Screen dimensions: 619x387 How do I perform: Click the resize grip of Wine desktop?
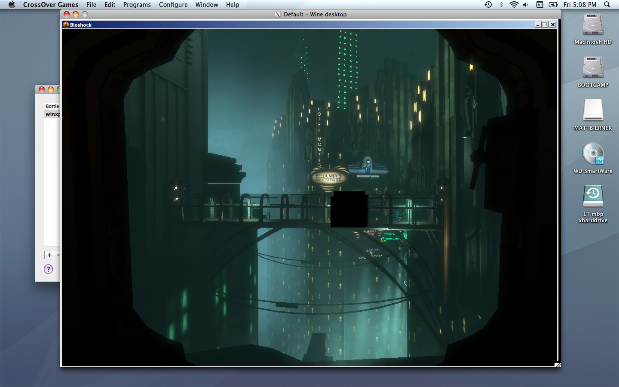click(558, 365)
